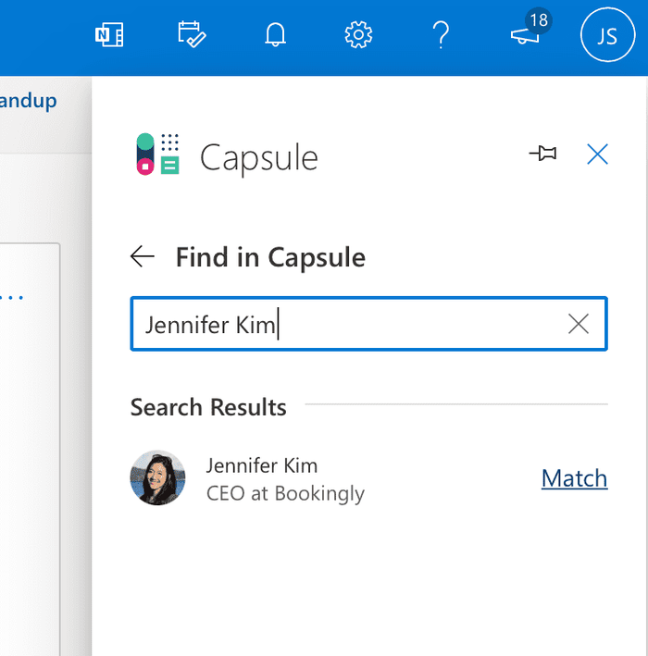Clear the search text

(x=578, y=324)
